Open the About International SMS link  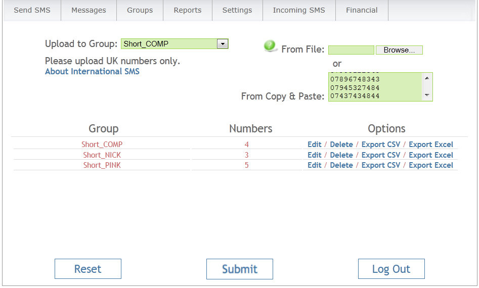coord(92,71)
